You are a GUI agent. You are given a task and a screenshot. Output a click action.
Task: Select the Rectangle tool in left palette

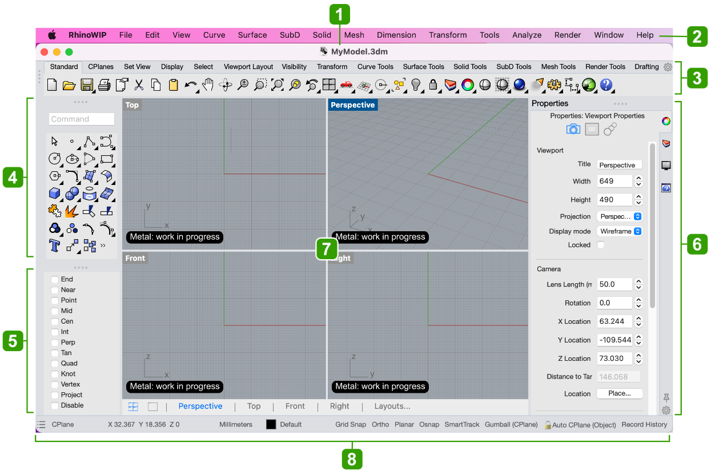click(107, 159)
